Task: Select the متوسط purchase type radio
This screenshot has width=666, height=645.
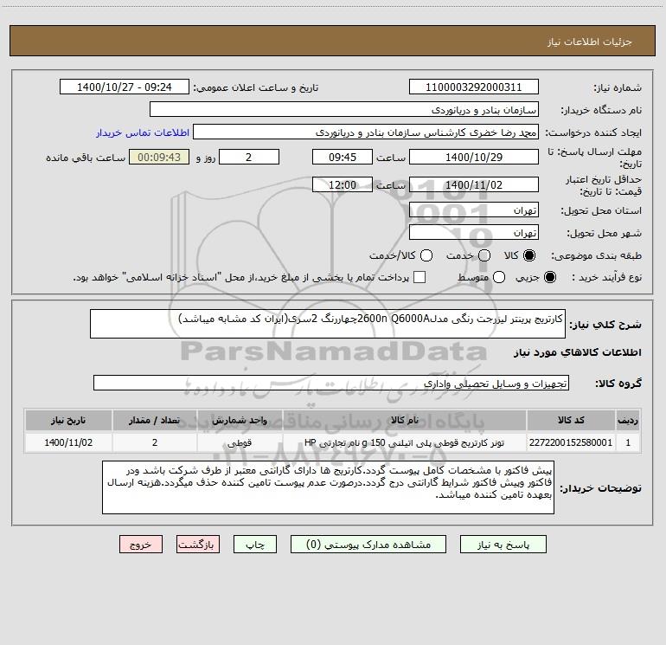Action: (499, 277)
